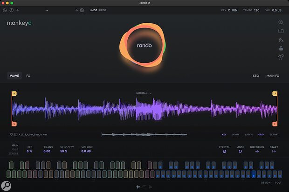
Task: Click the Stretch metronome icon
Action: click(224, 152)
